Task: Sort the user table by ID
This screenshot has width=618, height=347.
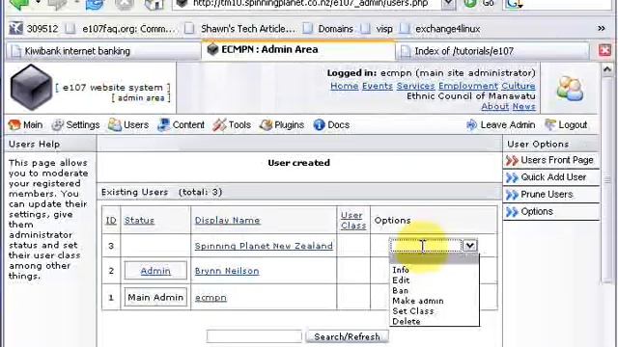Action: pos(111,221)
